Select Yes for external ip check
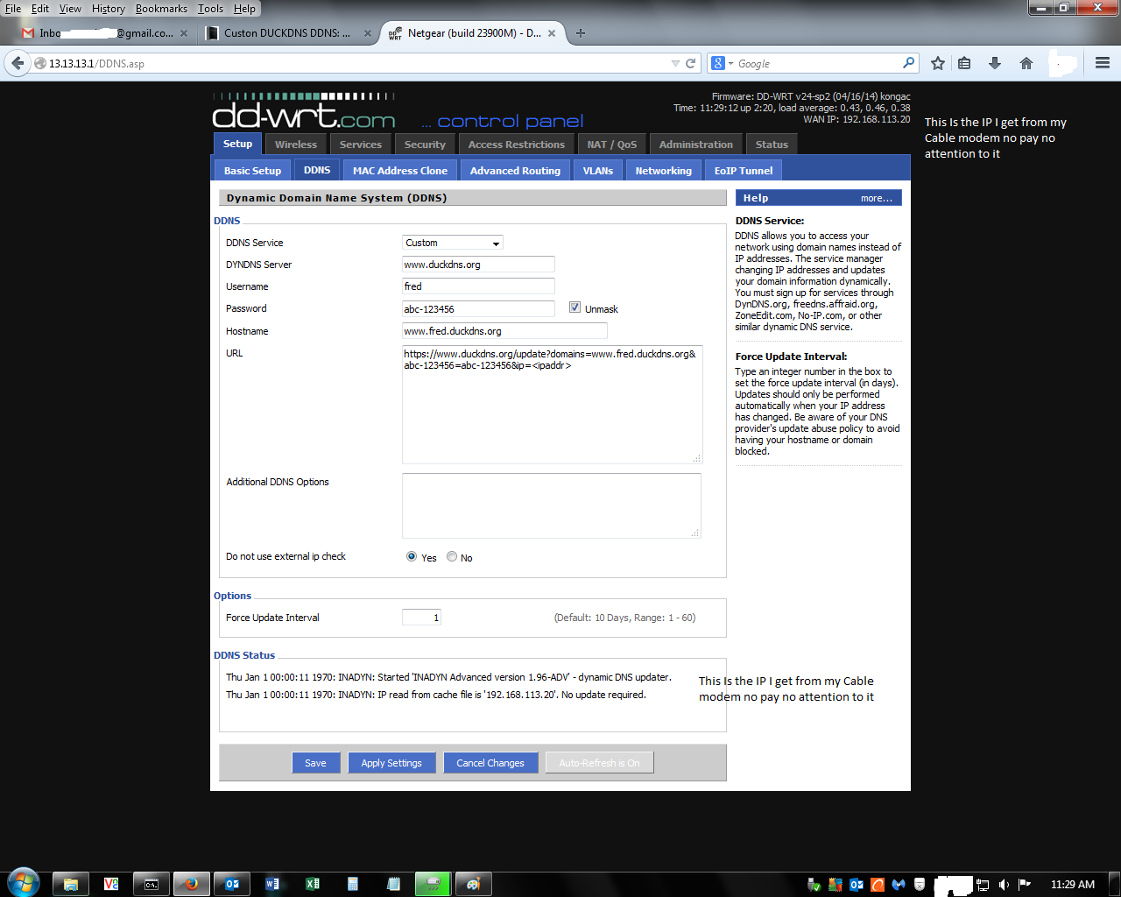 click(x=412, y=556)
